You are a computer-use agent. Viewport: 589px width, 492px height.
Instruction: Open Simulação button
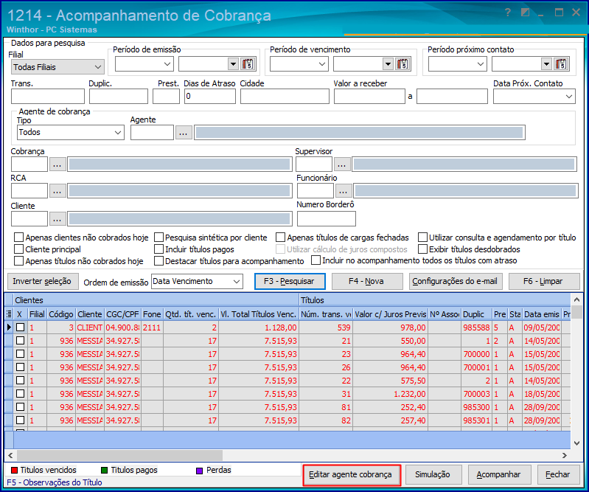click(x=433, y=475)
